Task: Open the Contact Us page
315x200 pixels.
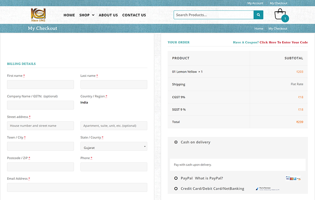Action: 134,15
